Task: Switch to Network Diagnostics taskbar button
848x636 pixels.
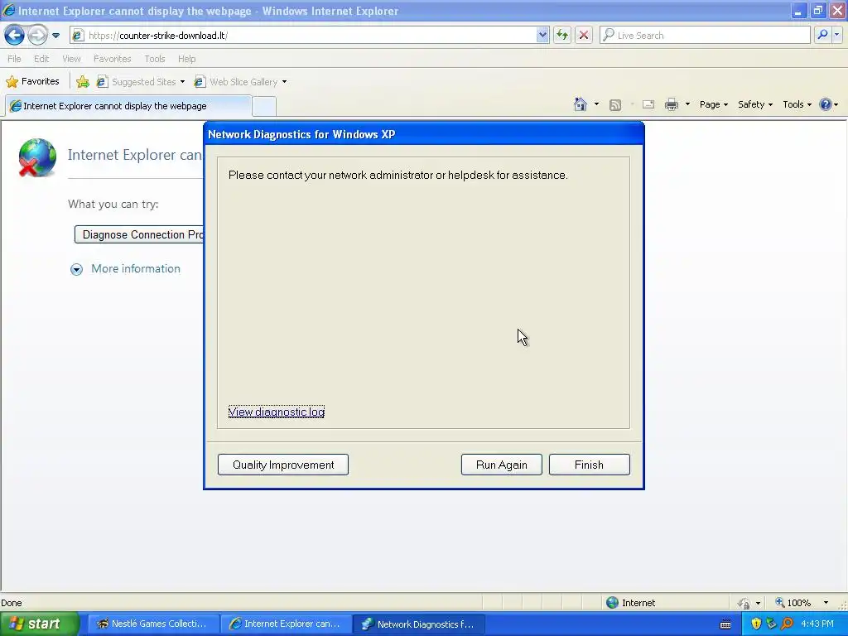Action: pyautogui.click(x=418, y=624)
